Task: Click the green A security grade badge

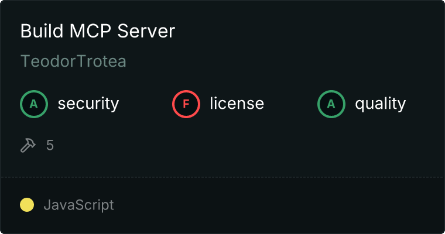Action: coord(34,104)
